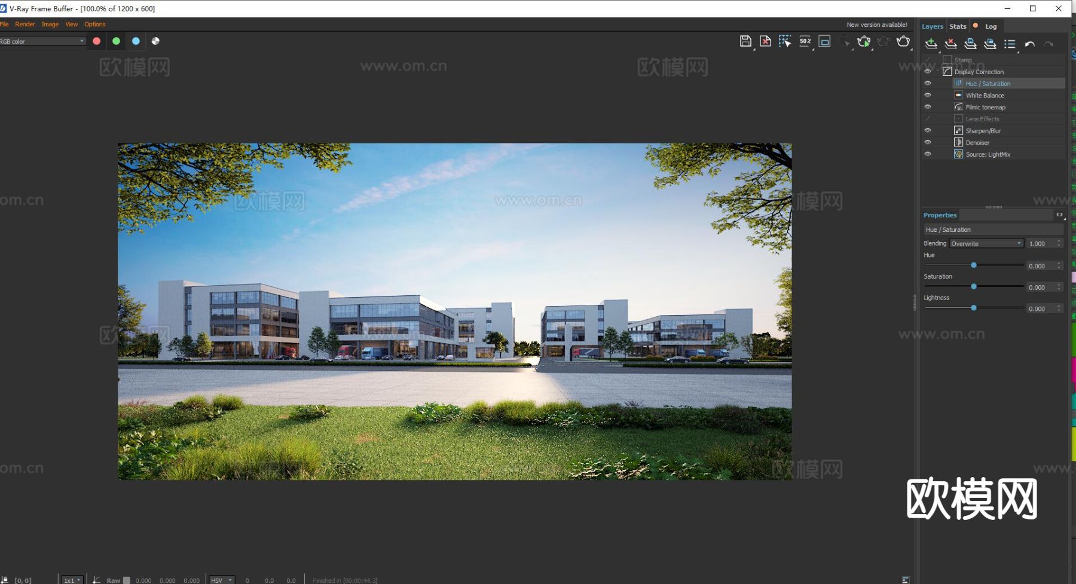
Task: Add a new correction layer
Action: 931,44
